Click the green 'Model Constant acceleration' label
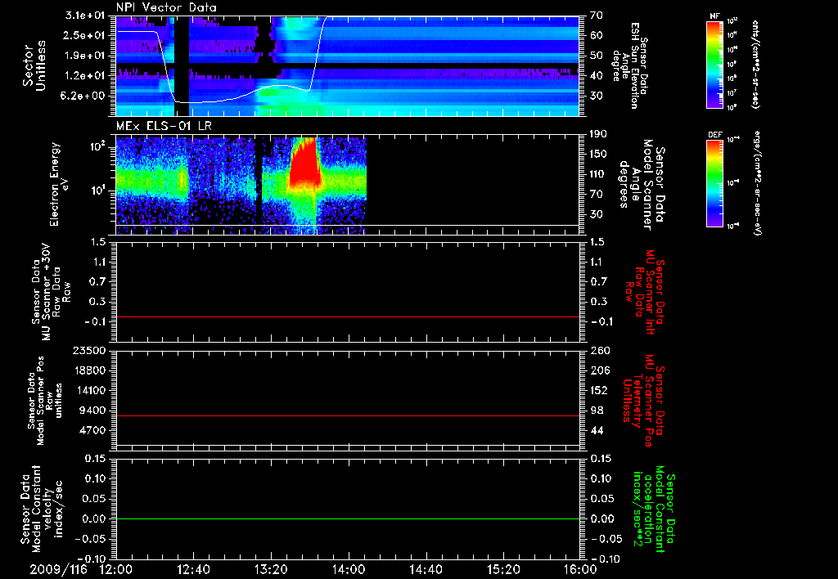838x579 pixels. [x=654, y=509]
